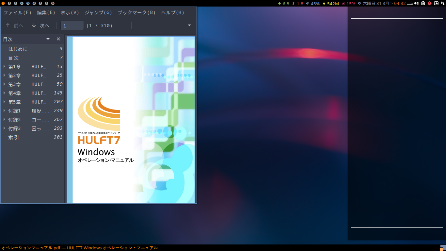
Task: Expand the 付録3 appendix entry
Action: pyautogui.click(x=5, y=128)
